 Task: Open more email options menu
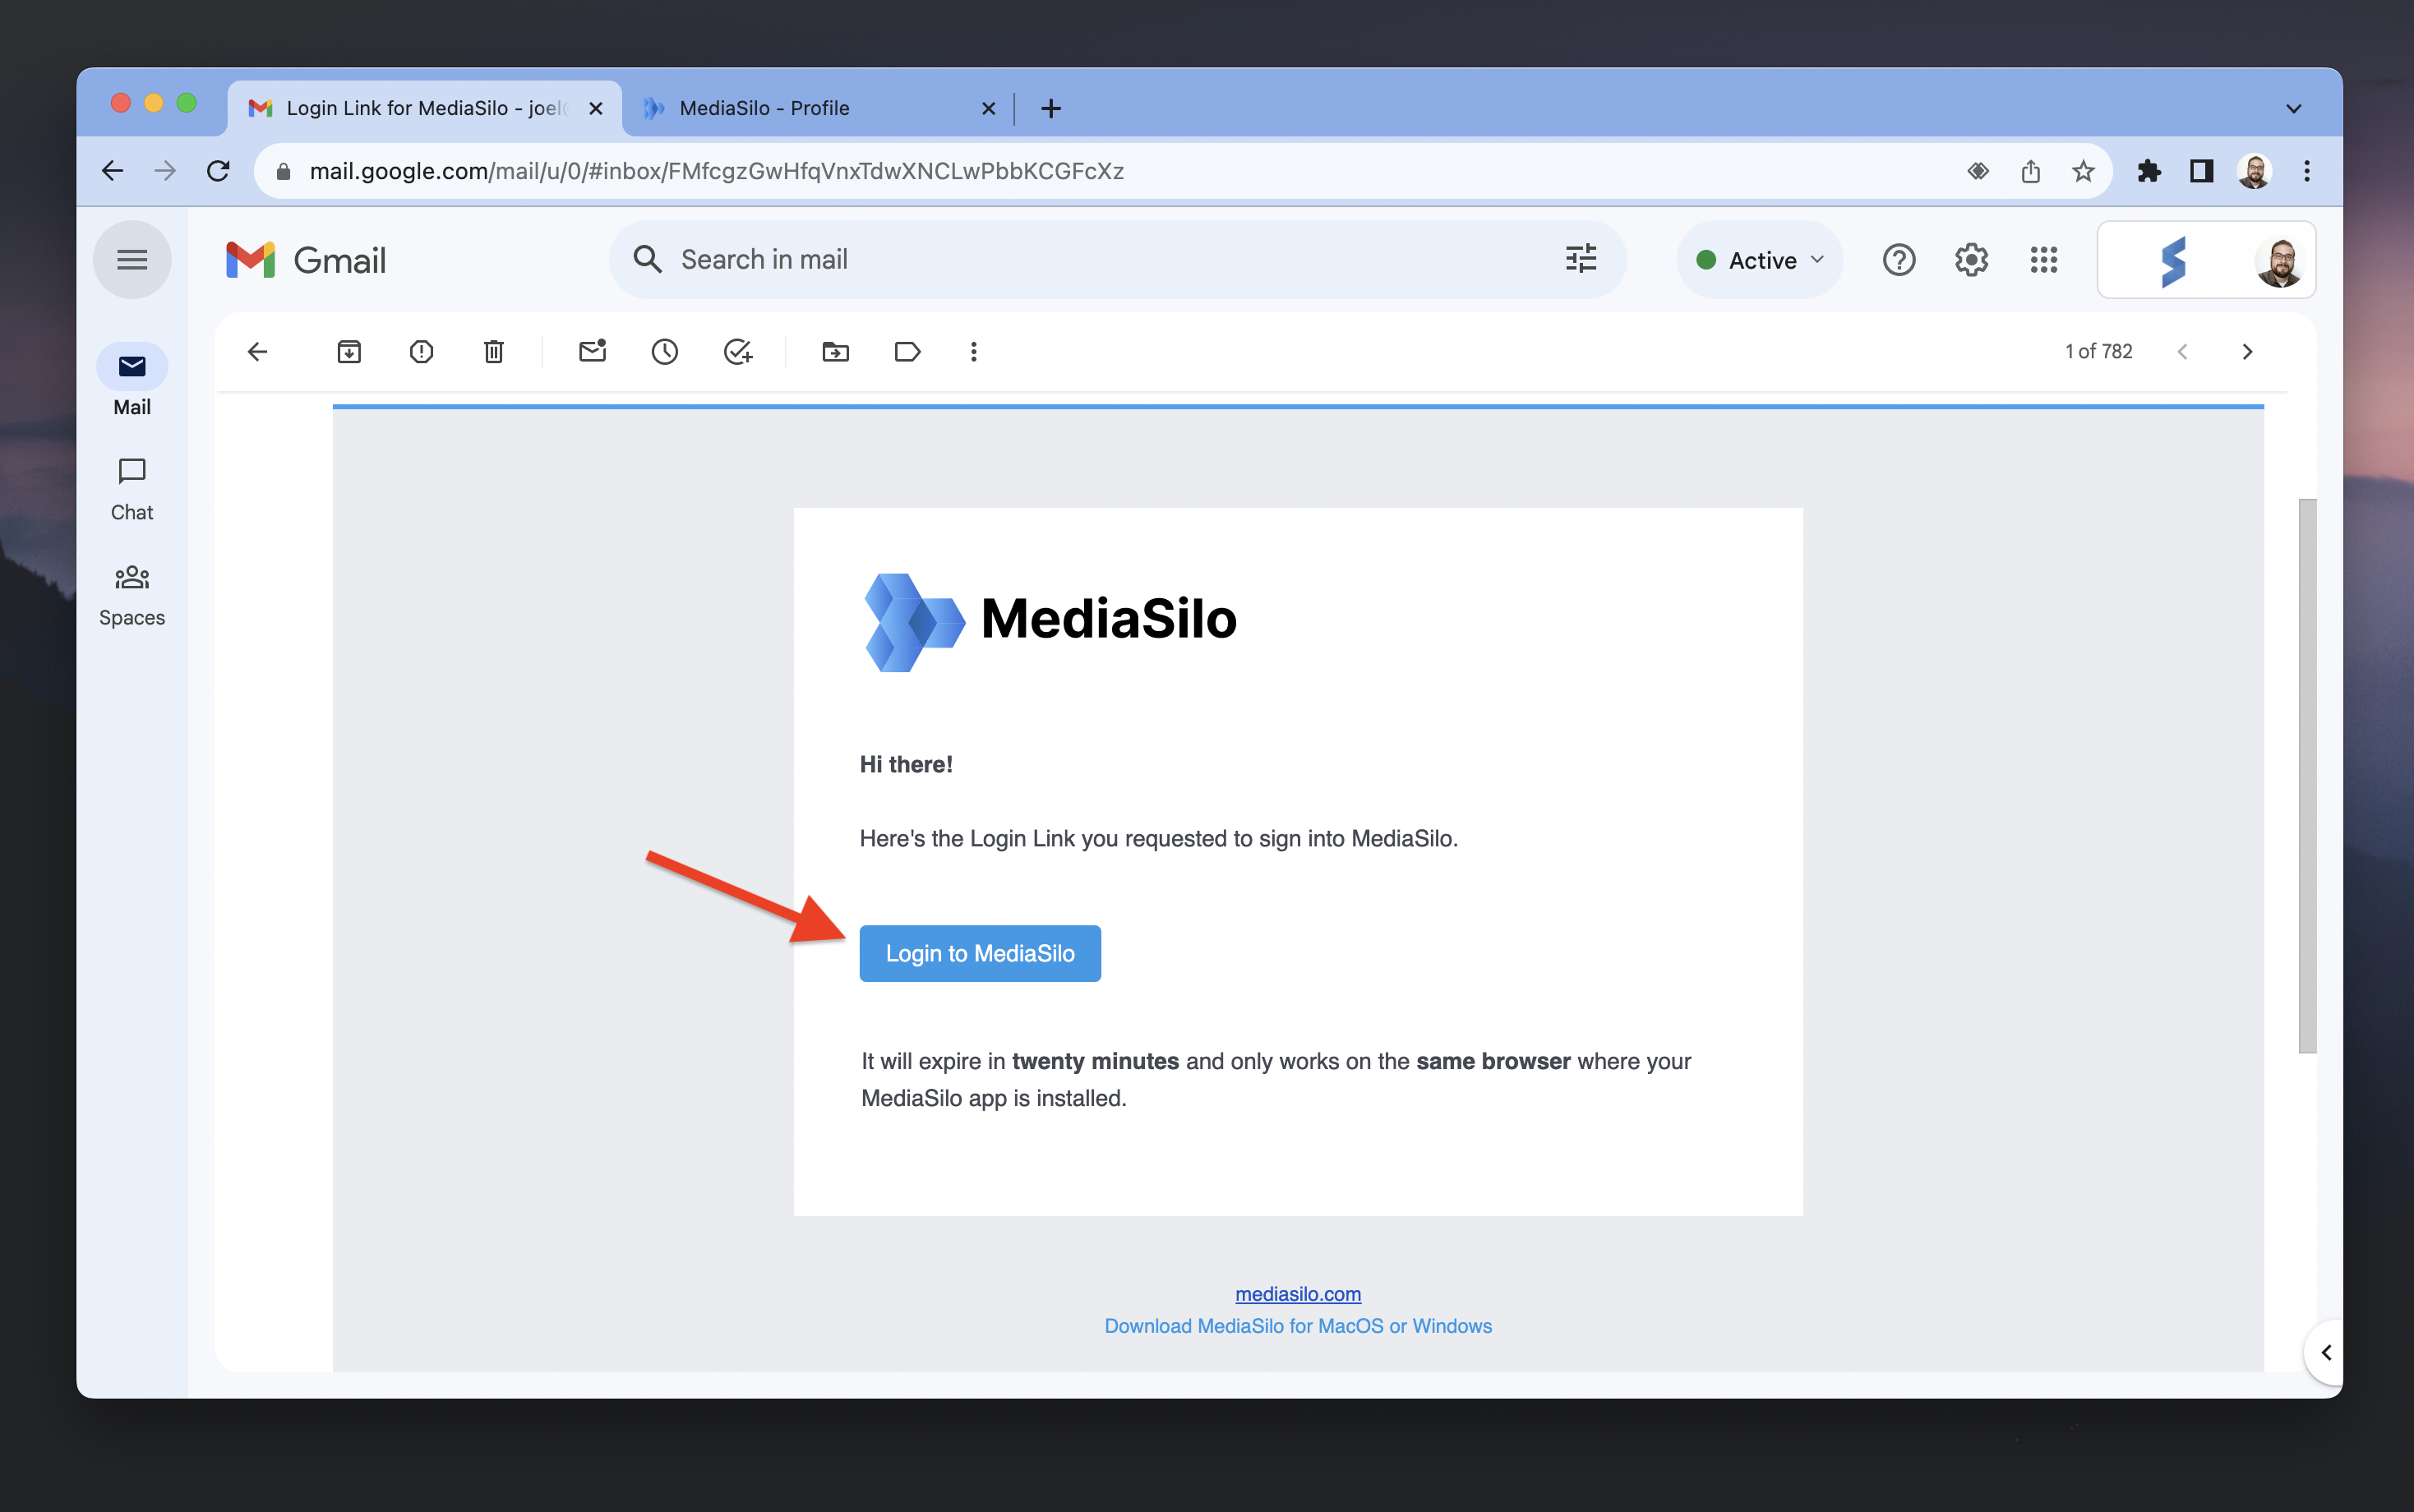tap(973, 351)
